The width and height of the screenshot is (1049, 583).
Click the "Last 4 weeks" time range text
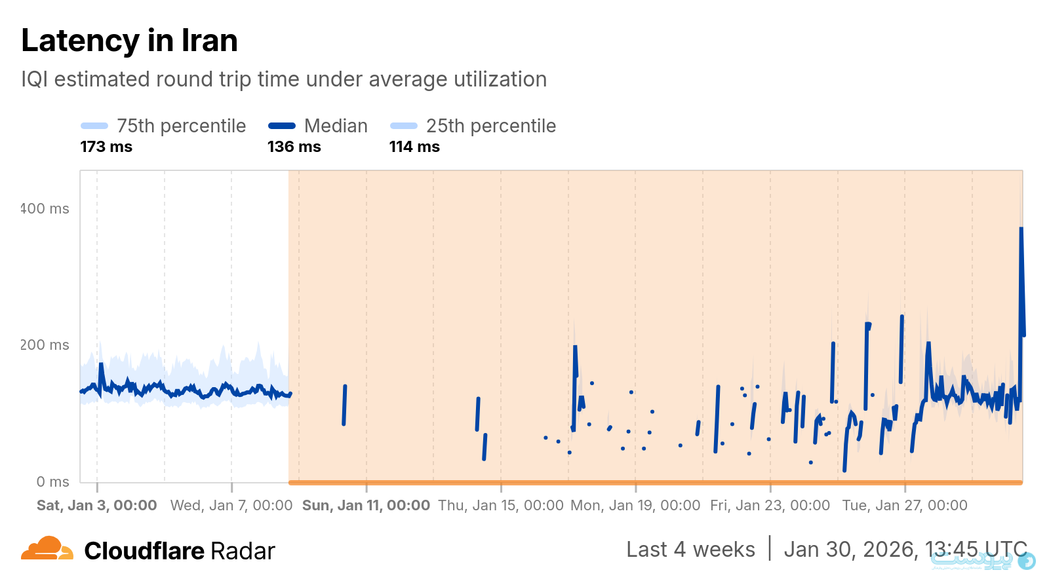pyautogui.click(x=690, y=550)
